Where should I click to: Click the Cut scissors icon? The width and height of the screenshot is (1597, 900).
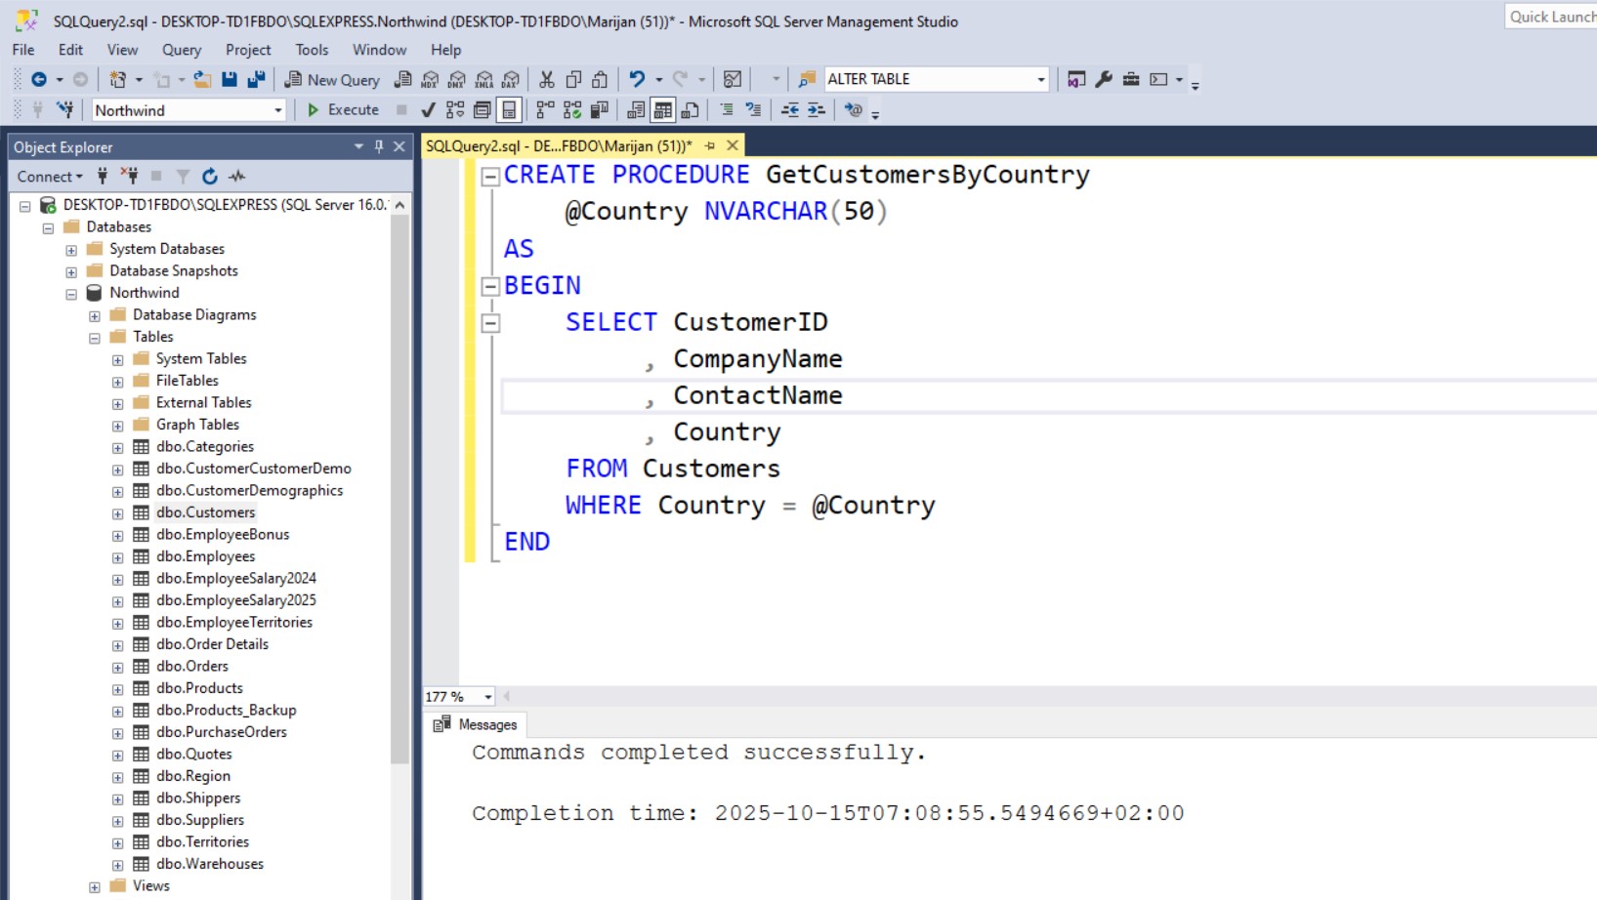[547, 79]
